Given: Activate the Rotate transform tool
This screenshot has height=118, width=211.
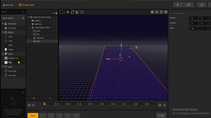Looking at the screenshot, I should tap(73, 12).
